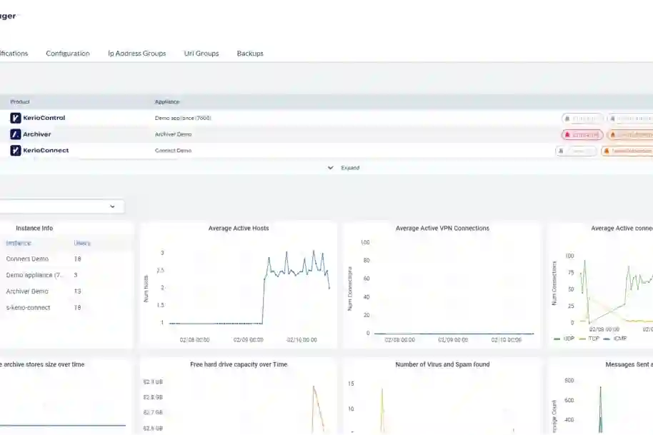This screenshot has width=653, height=435.
Task: Click the grey first status badge in KerioControl row
Action: coord(582,119)
